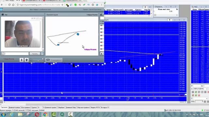The width and height of the screenshot is (209, 117).
Task: Open the Торговля tab in QUIK
Action: 4,107
